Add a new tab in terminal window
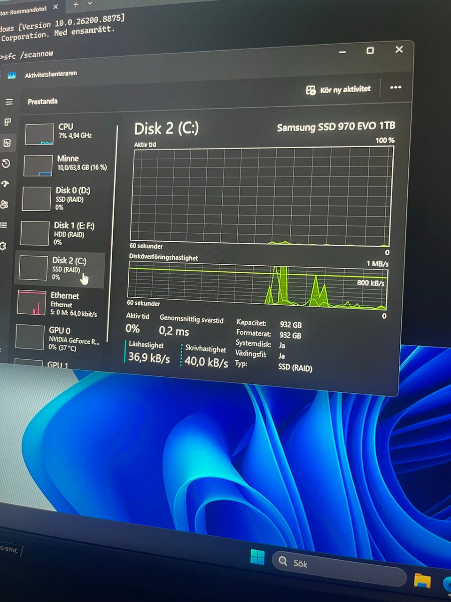Viewport: 451px width, 602px height. pos(76,5)
